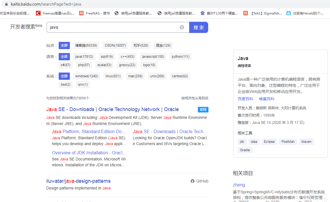330x202 pixels.
Task: Open the 【NAS】XigmaNA bookmark
Action: 262,13
